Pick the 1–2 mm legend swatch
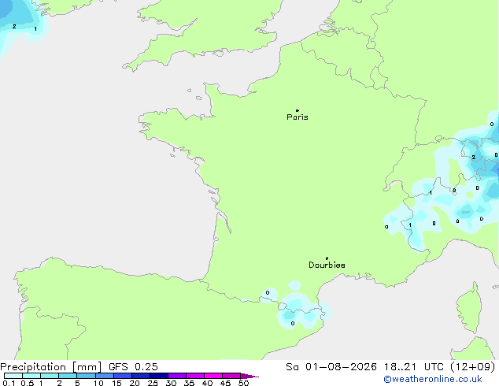This screenshot has width=499, height=386. tap(50, 376)
